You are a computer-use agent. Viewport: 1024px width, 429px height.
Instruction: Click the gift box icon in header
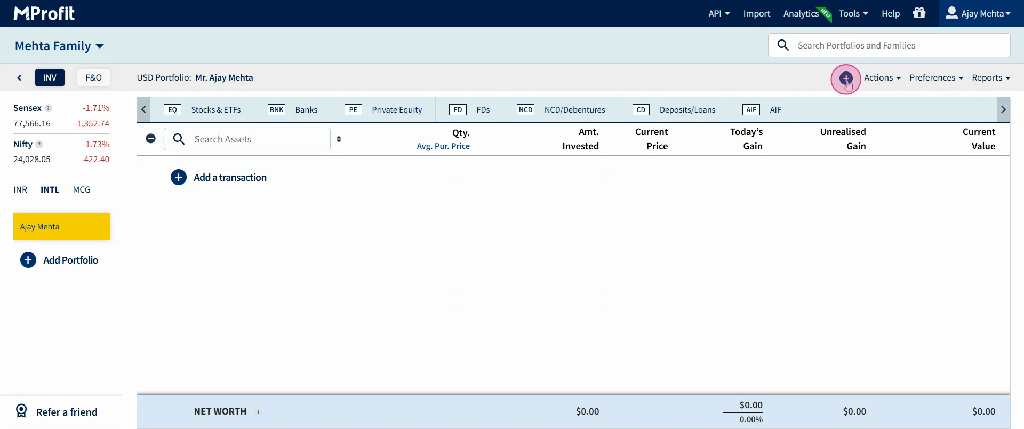coord(919,13)
